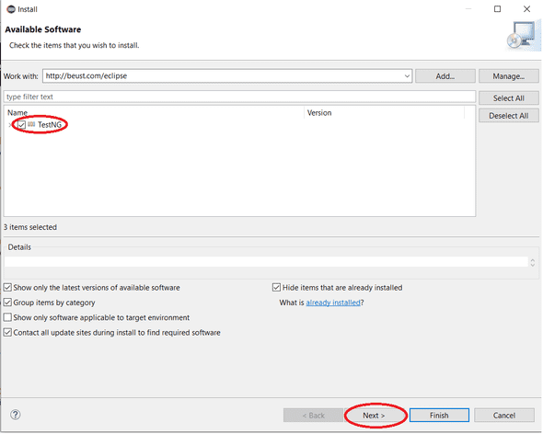Click the Eclipse icon in title bar
Screen dimensions: 543x434
(x=11, y=9)
